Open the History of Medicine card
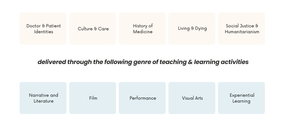The height and width of the screenshot is (127, 285). (142, 28)
